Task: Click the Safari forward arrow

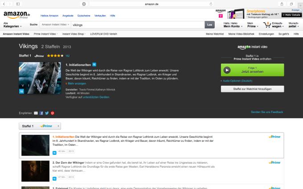Action: tap(10, 4)
